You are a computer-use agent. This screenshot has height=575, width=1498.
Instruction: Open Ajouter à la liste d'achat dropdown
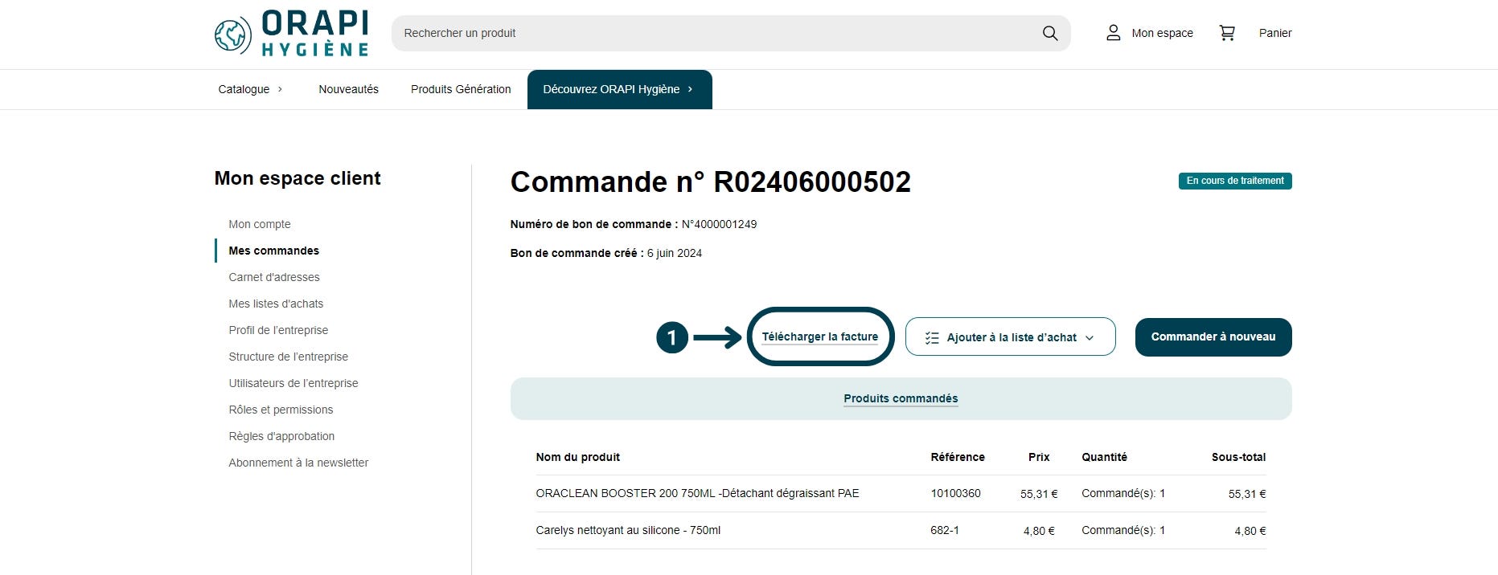[x=1011, y=336]
